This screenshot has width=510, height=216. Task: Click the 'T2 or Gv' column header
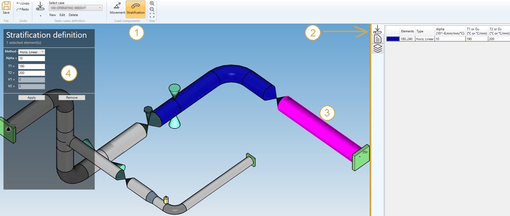point(499,31)
